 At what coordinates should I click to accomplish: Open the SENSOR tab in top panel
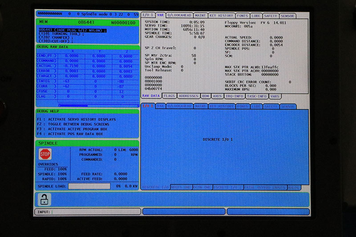point(287,16)
